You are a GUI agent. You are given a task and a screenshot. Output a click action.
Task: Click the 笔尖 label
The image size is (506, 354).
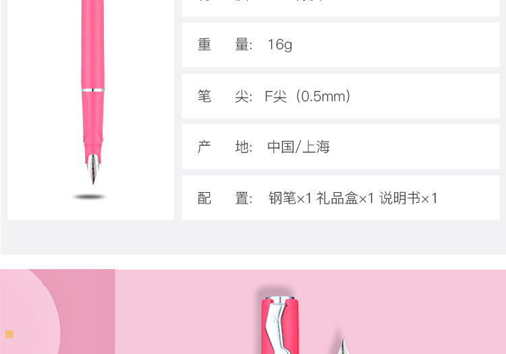point(225,96)
